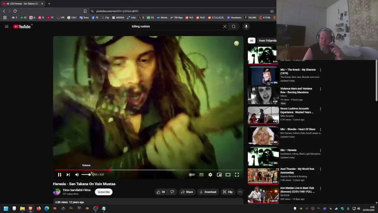Play 'Mix – Blondie - Heart Of Glass'
Screen dimensions: 378x213
(263, 136)
